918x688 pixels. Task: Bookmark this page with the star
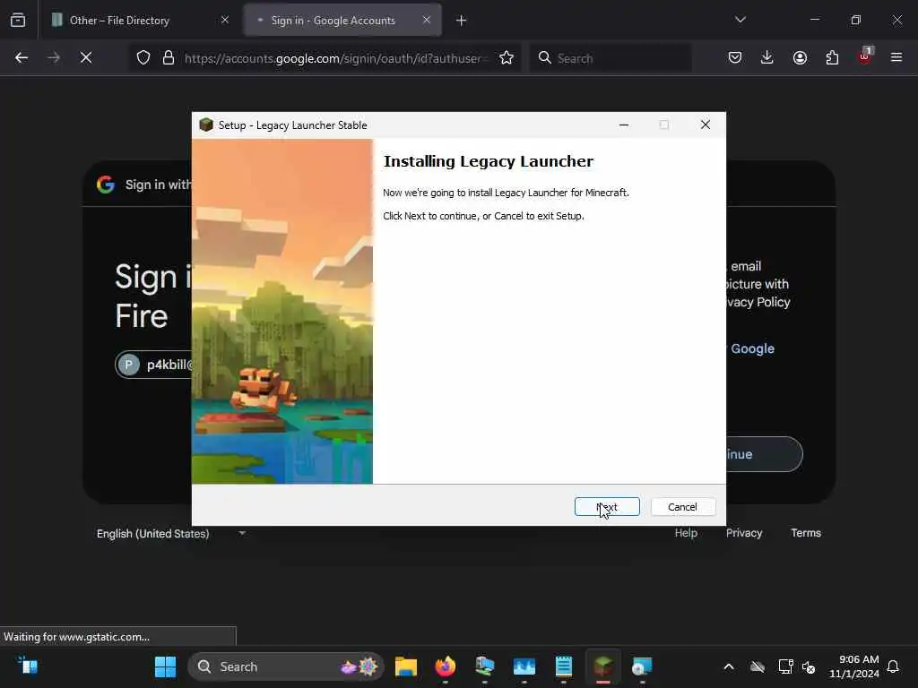click(507, 57)
